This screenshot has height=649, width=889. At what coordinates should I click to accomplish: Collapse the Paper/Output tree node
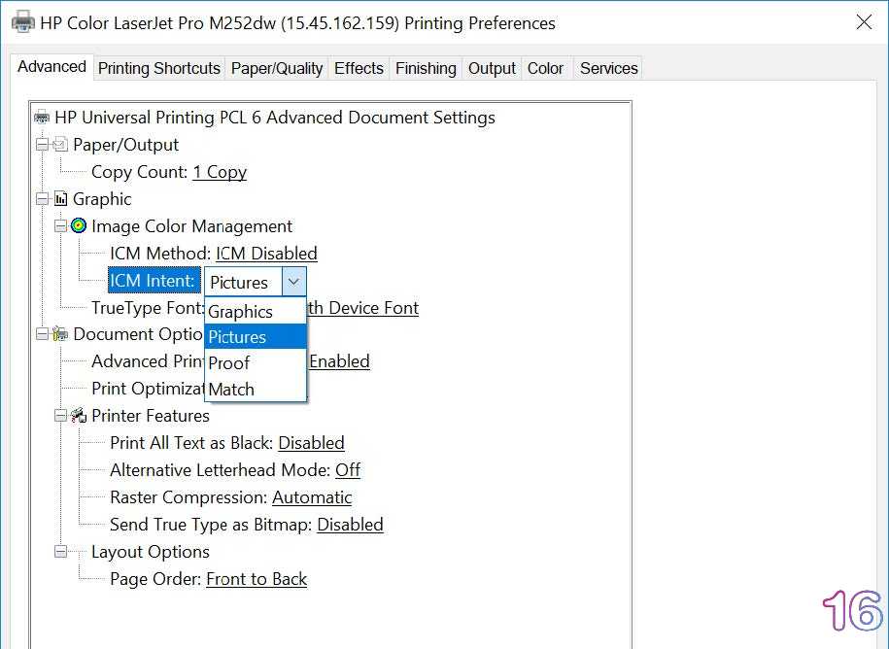tap(42, 145)
